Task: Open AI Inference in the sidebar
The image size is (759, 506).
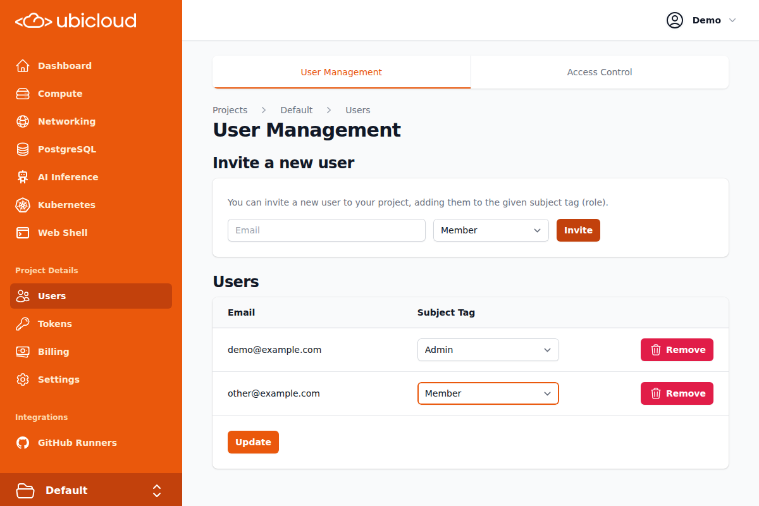Action: (x=91, y=177)
